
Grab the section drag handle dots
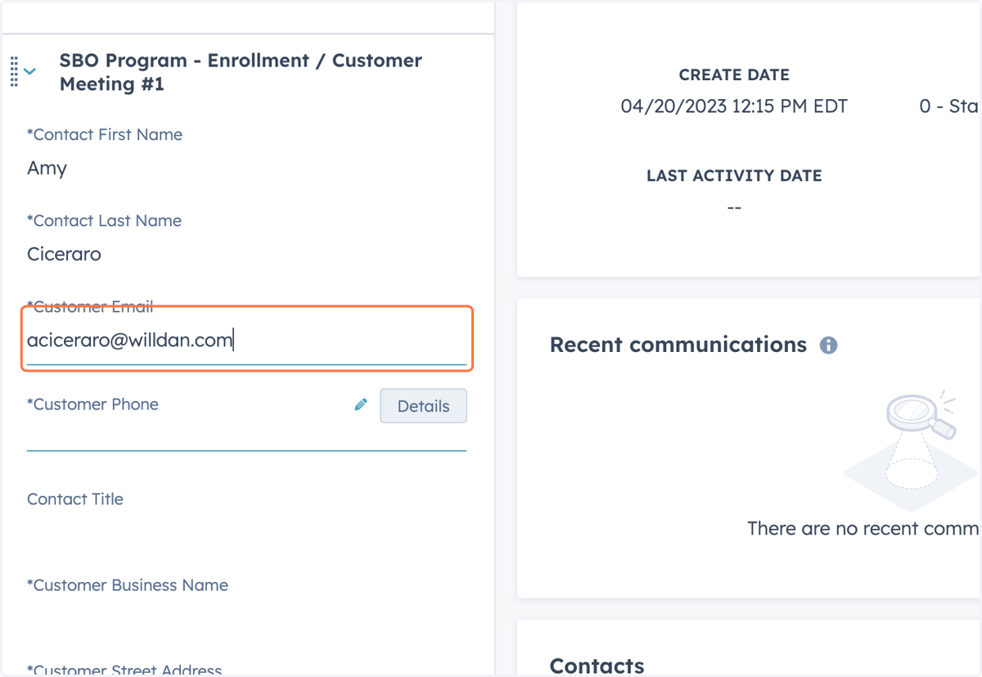[x=14, y=72]
